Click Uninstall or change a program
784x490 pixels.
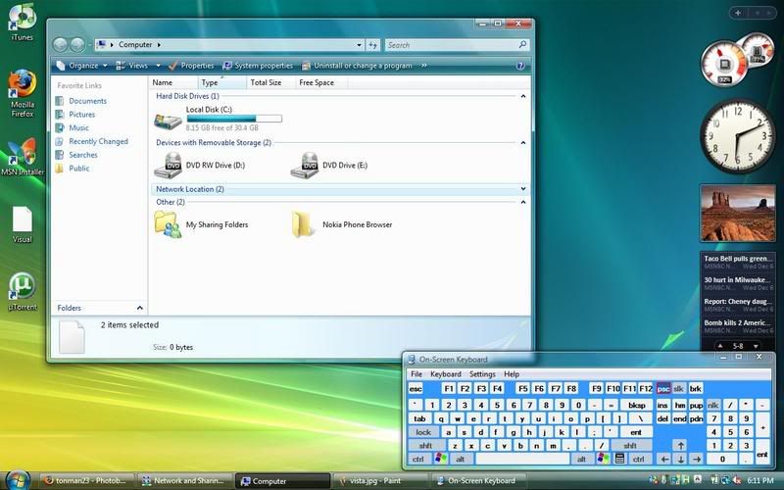click(x=357, y=66)
